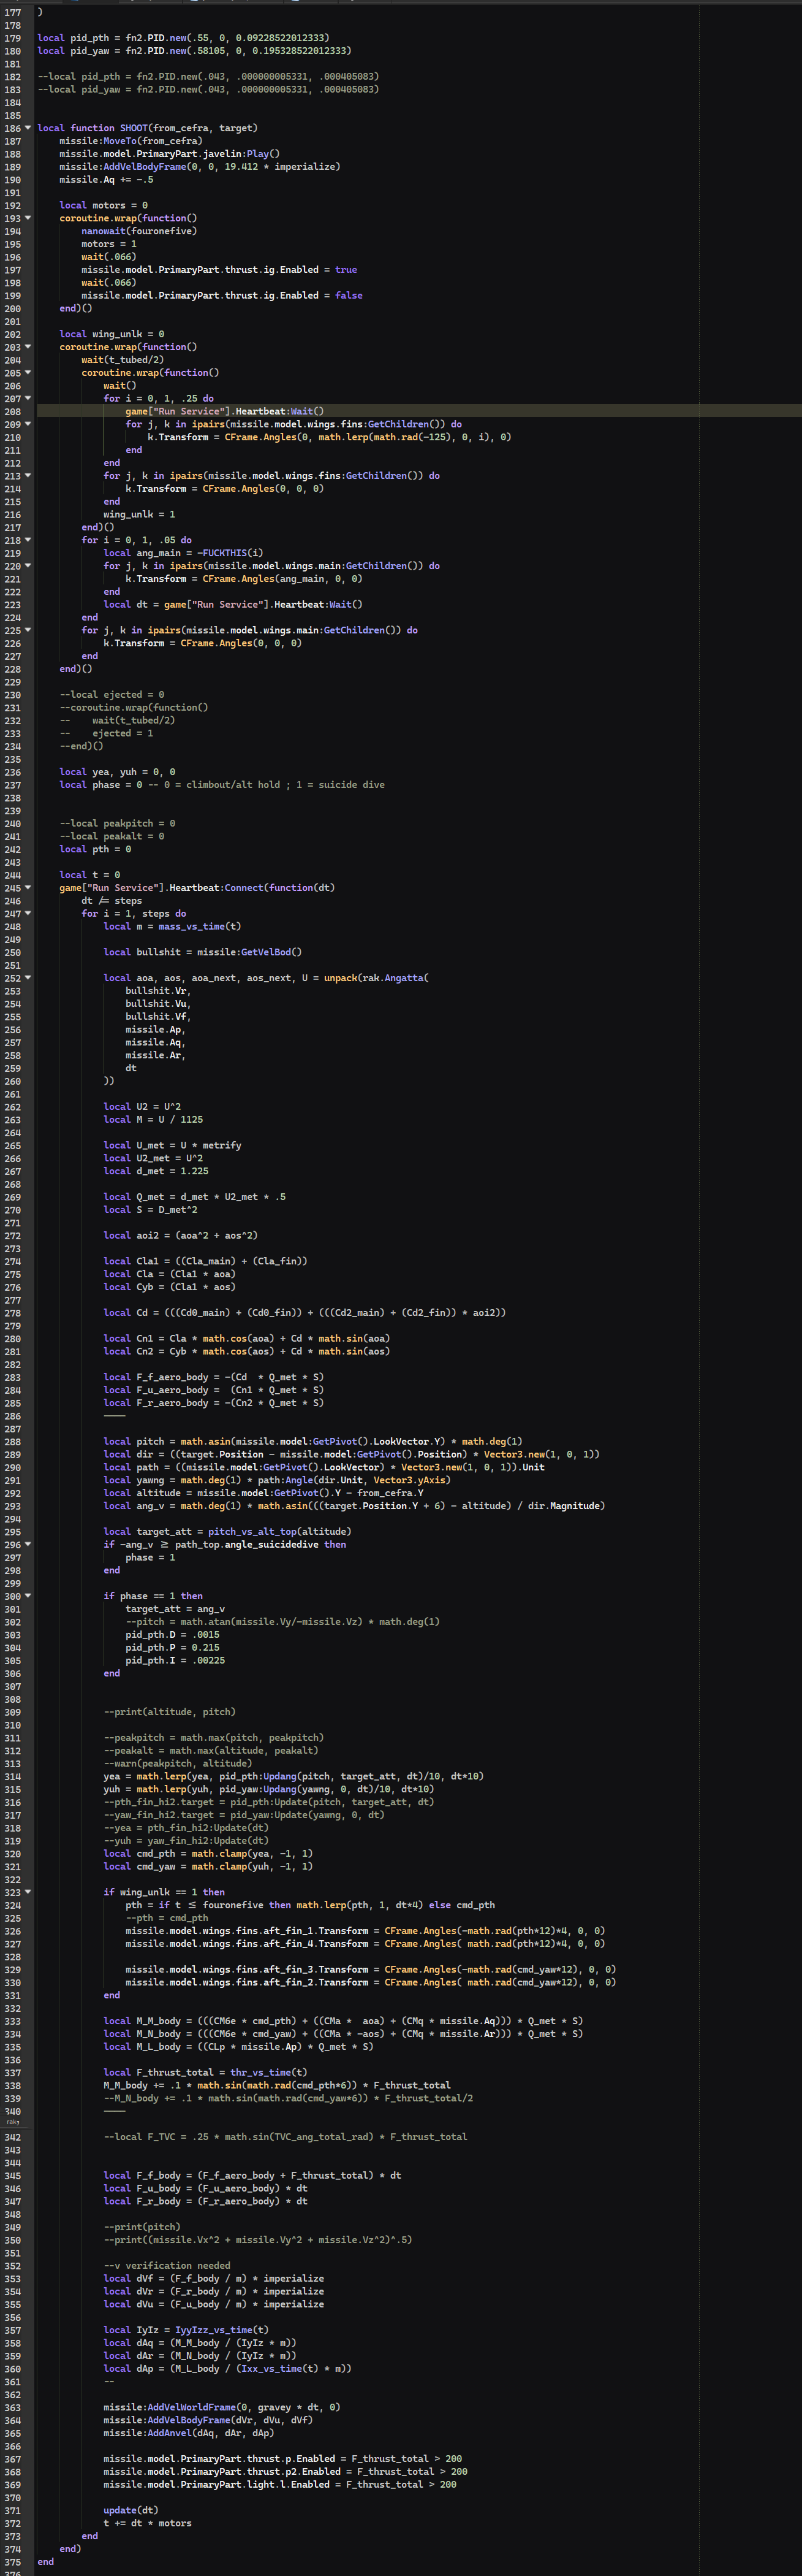This screenshot has height=2576, width=802.
Task: Click "local t = 0"
Action: point(90,875)
